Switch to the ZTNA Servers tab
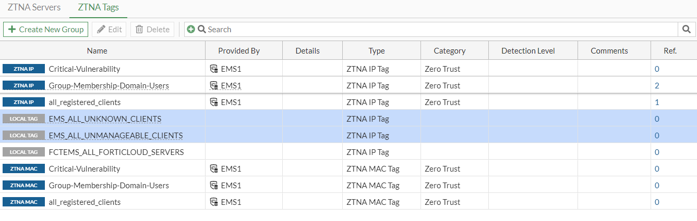Screen dimensions: 697x221 coord(34,8)
